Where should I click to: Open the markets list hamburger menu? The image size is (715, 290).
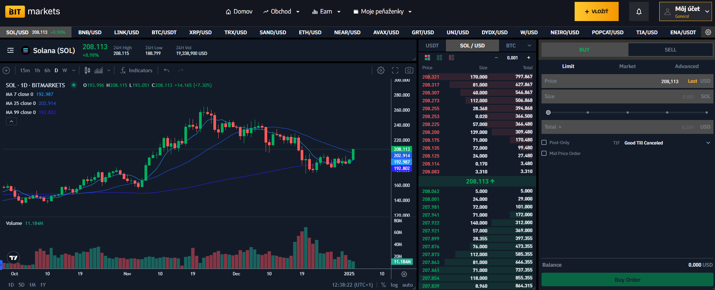coord(11,50)
